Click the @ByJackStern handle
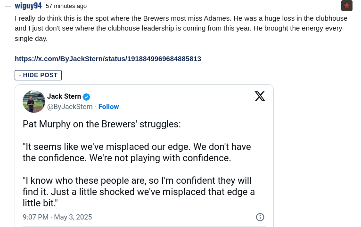Viewport: 361px width, 227px height. tap(70, 107)
